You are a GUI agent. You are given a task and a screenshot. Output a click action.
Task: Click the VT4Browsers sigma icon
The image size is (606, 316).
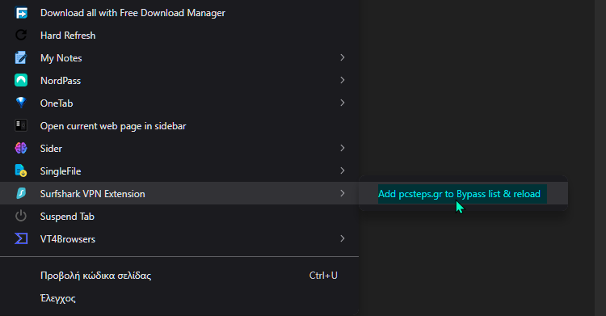pyautogui.click(x=21, y=238)
